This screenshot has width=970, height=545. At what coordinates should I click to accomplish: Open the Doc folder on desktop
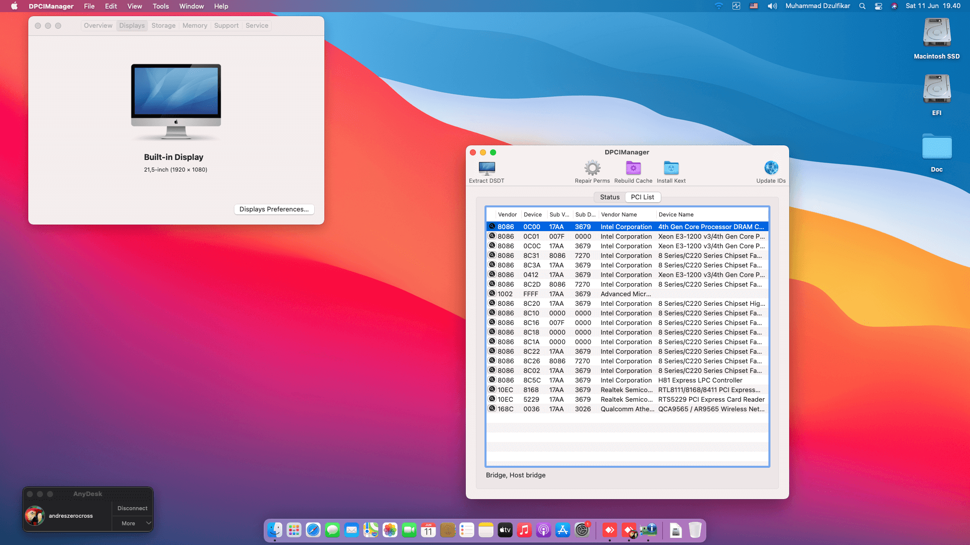(x=937, y=147)
